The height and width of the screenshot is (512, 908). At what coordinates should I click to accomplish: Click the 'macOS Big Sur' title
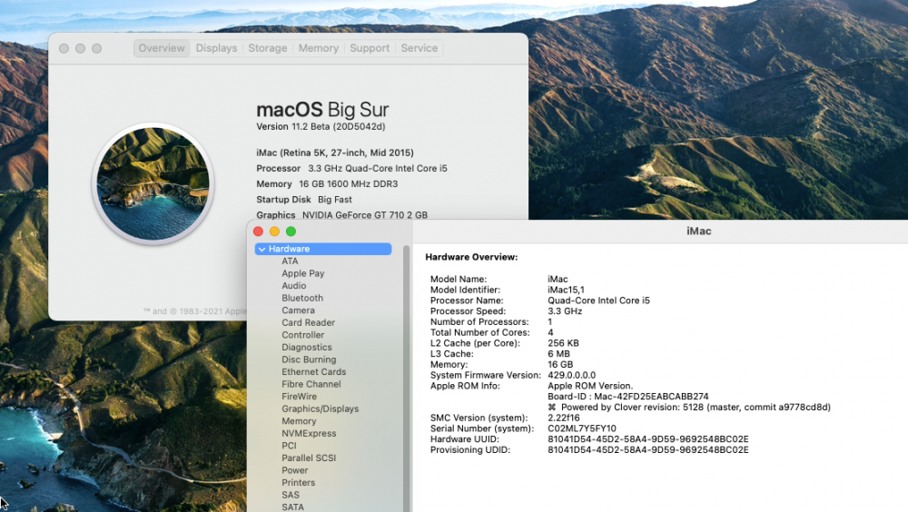click(x=322, y=110)
